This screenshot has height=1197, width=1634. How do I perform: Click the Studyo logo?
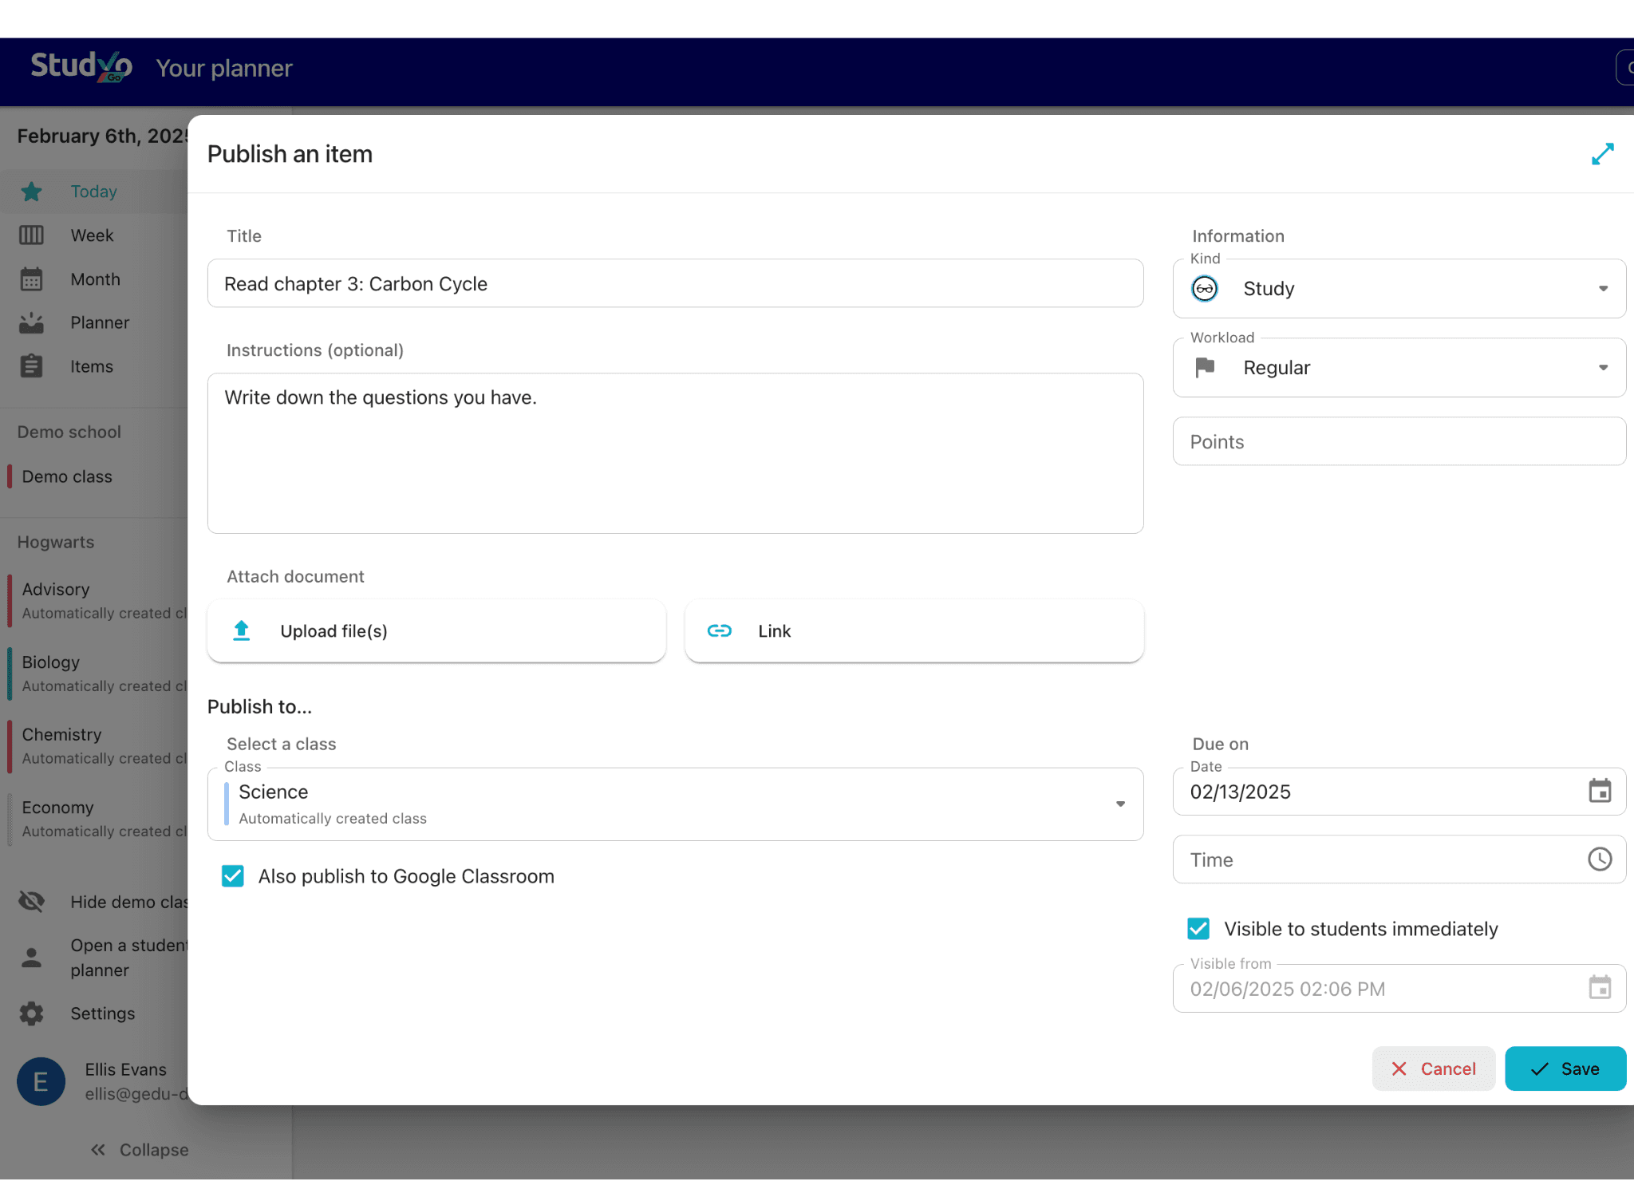coord(81,67)
